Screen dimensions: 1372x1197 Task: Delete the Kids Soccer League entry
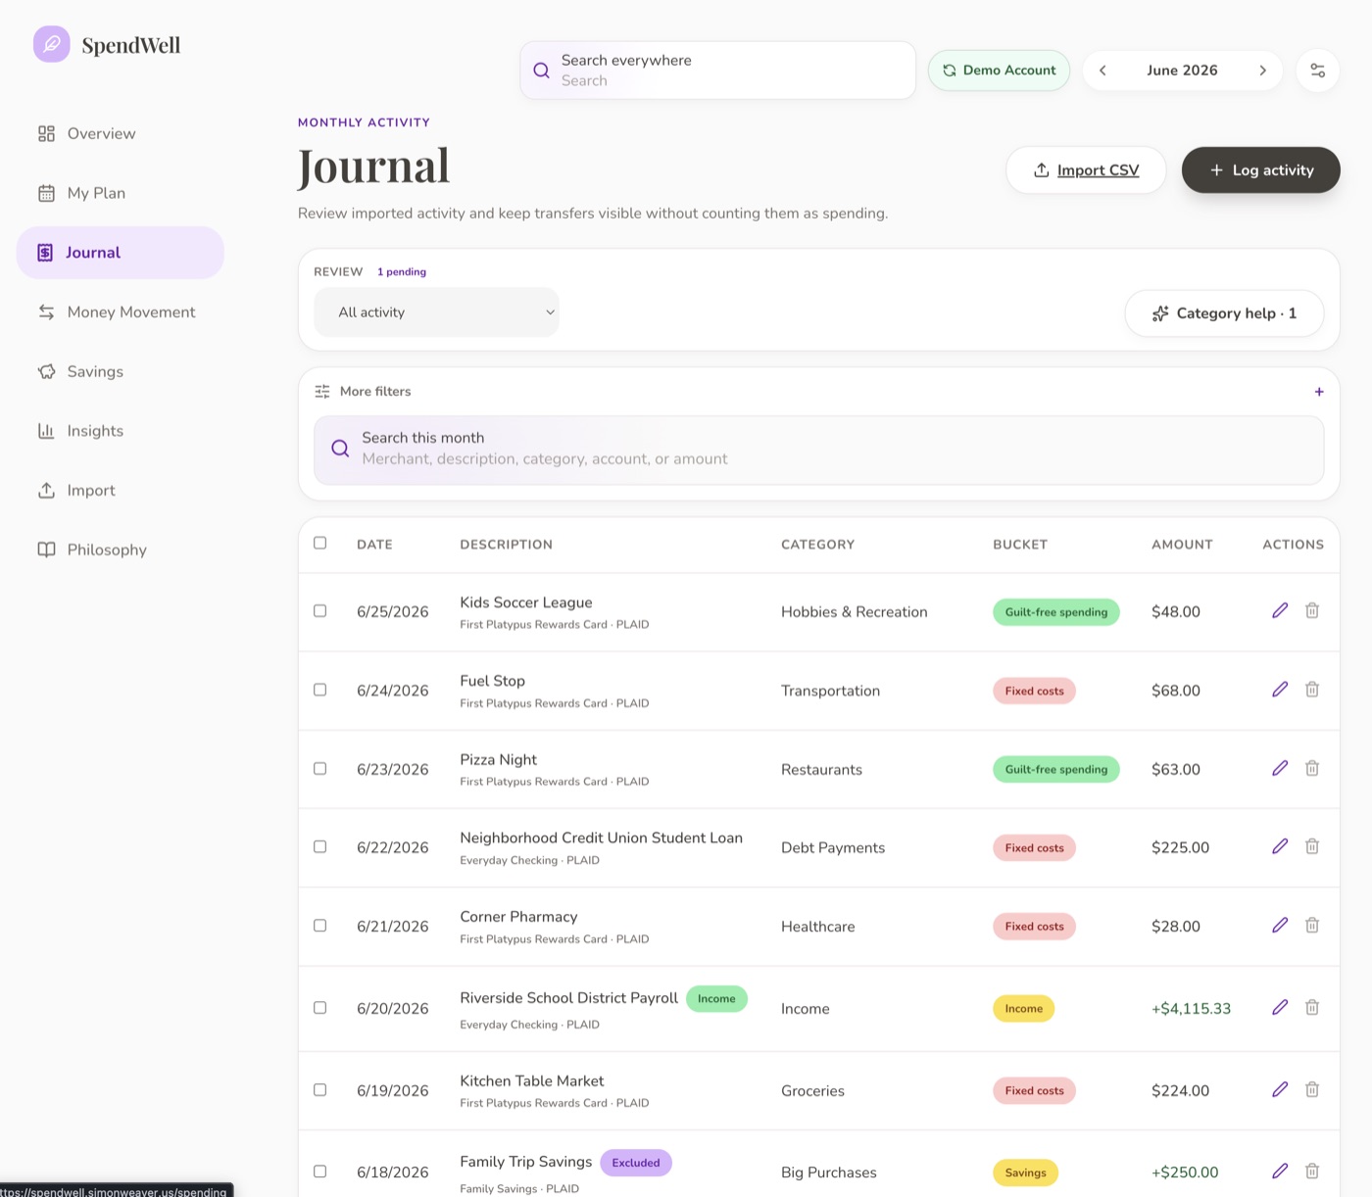(1312, 611)
